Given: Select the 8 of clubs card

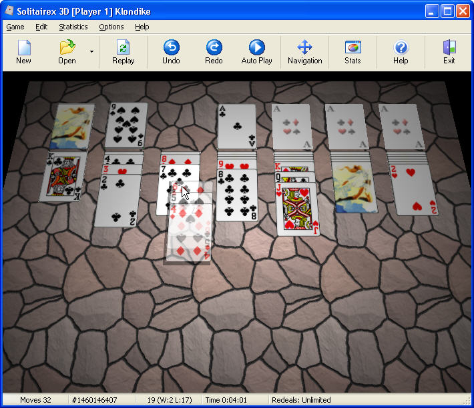Looking at the screenshot, I should click(x=237, y=195).
